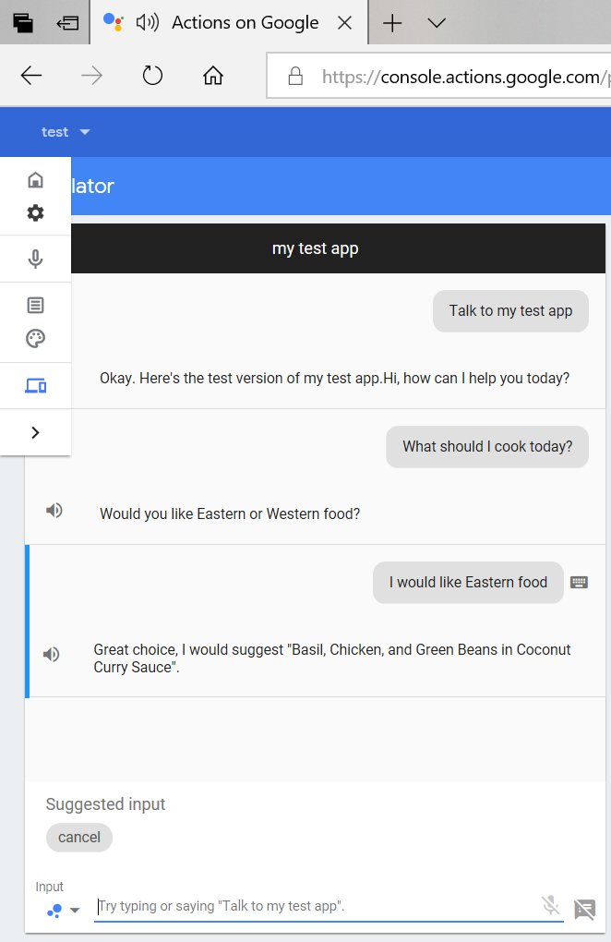Select the cancel suggested input chip
Screen dimensions: 611x942
tap(79, 838)
